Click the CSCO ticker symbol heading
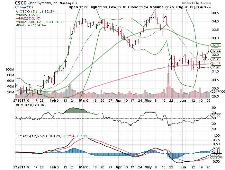 [21, 3]
